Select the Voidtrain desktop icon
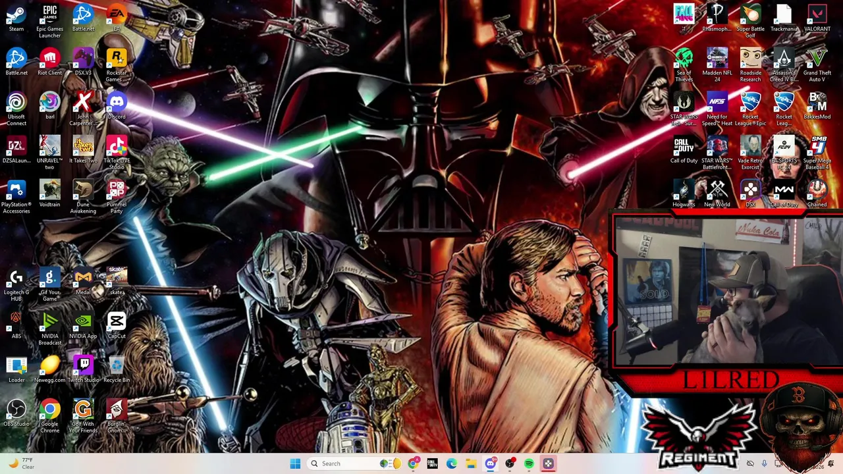Viewport: 843px width, 474px height. click(x=49, y=194)
